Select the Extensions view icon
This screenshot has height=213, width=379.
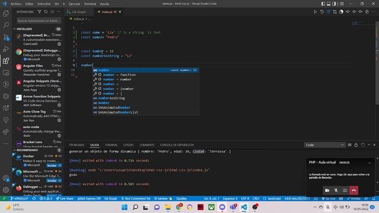pos(6,60)
